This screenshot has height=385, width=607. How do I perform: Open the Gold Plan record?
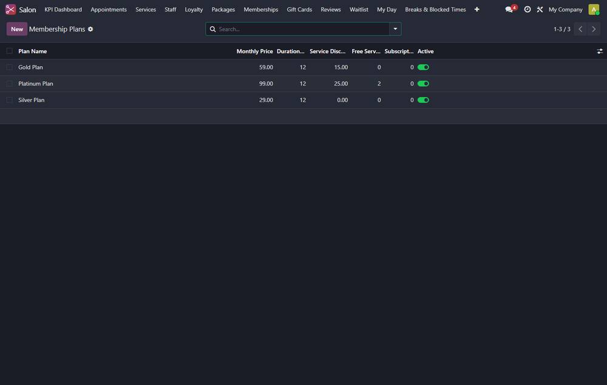30,67
